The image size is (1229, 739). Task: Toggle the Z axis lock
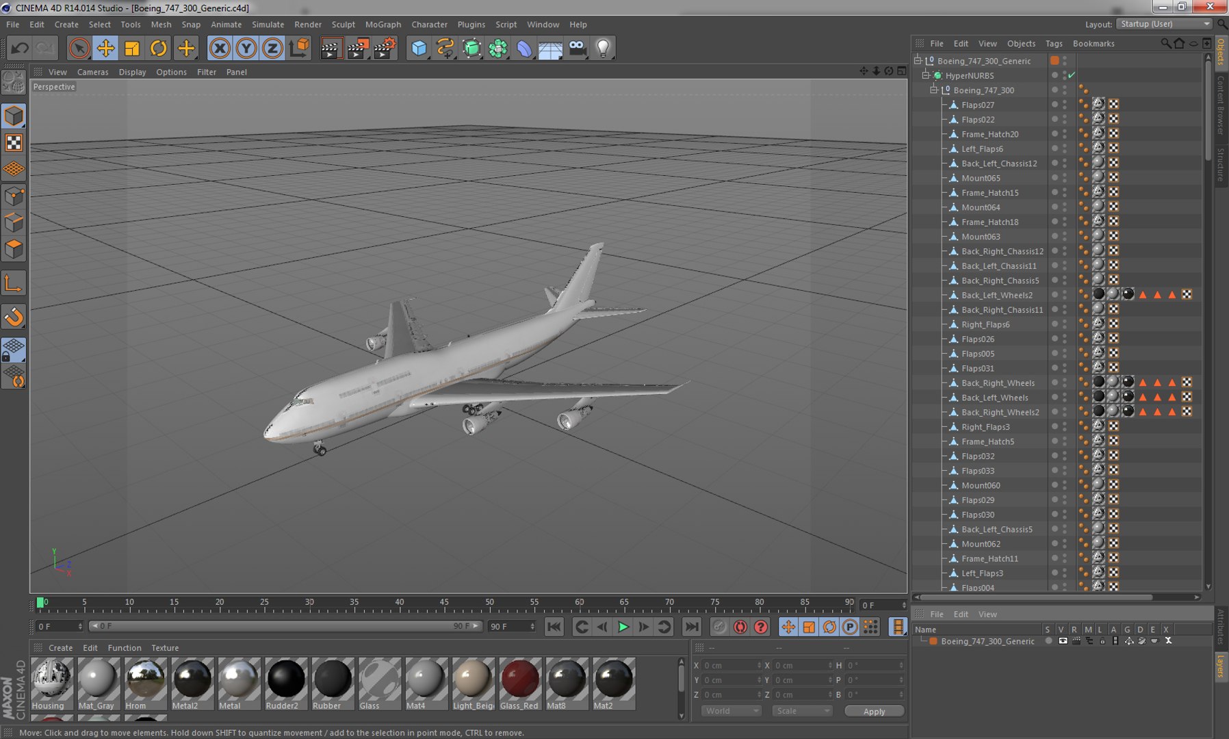[x=272, y=48]
